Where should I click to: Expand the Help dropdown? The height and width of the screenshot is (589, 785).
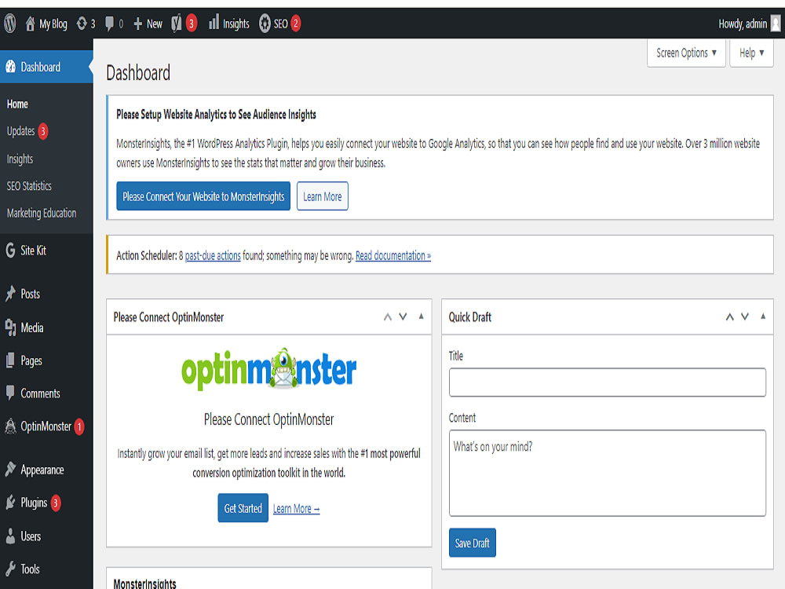coord(751,53)
